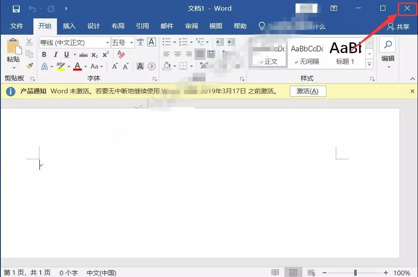Click Align Right paragraph icon
Image resolution: width=418 pixels, height=277 pixels.
click(189, 54)
